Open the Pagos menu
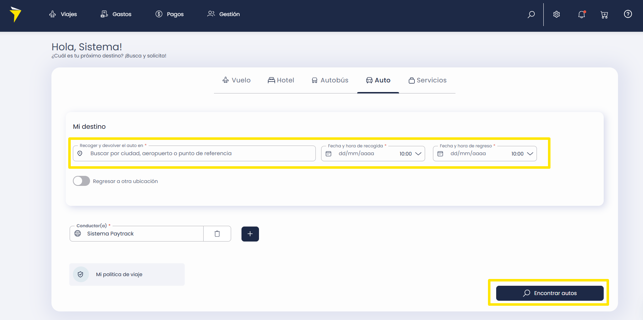 (x=170, y=14)
